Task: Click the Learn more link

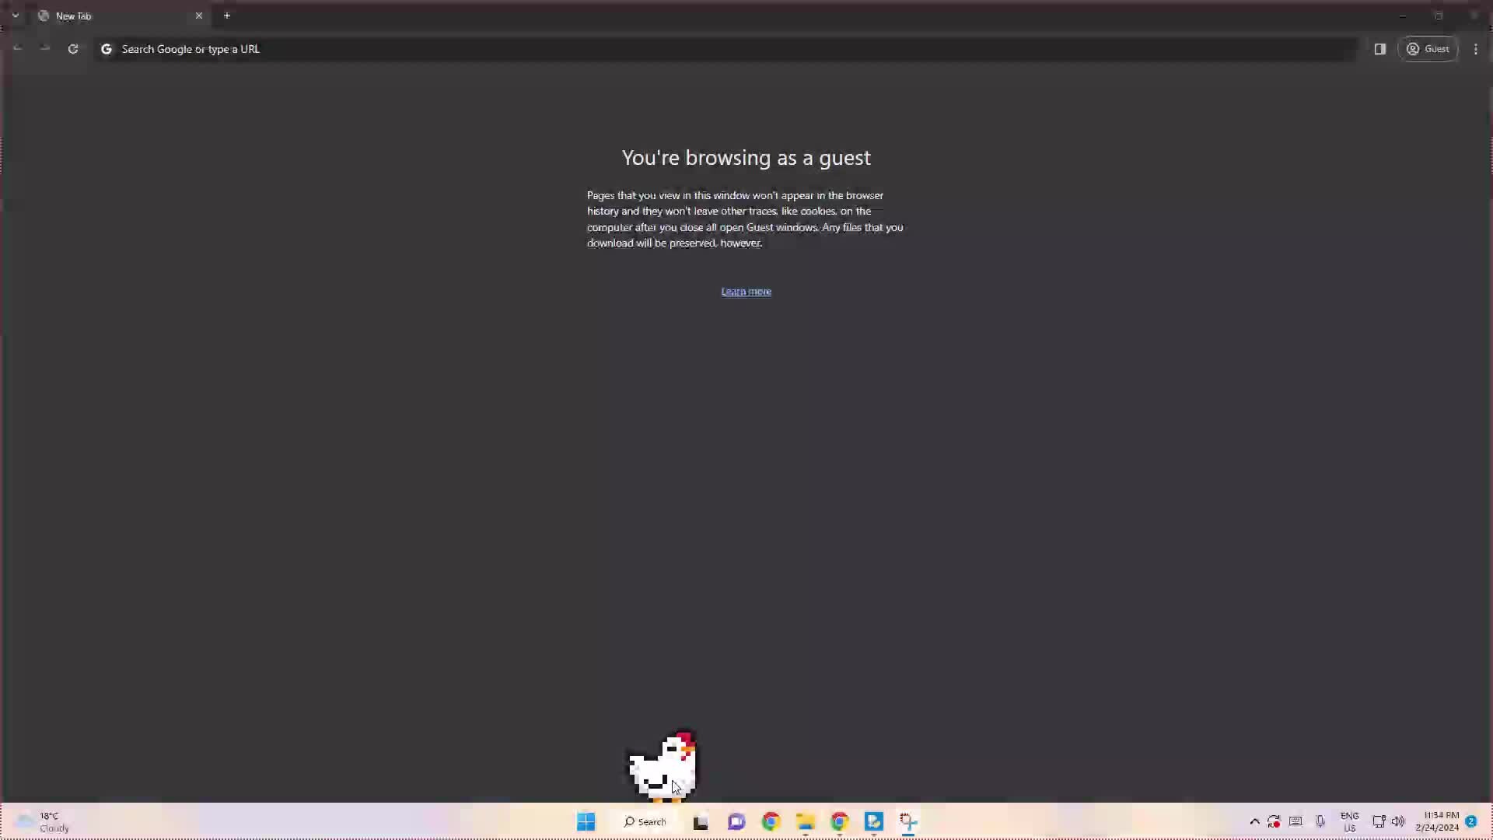Action: click(746, 292)
